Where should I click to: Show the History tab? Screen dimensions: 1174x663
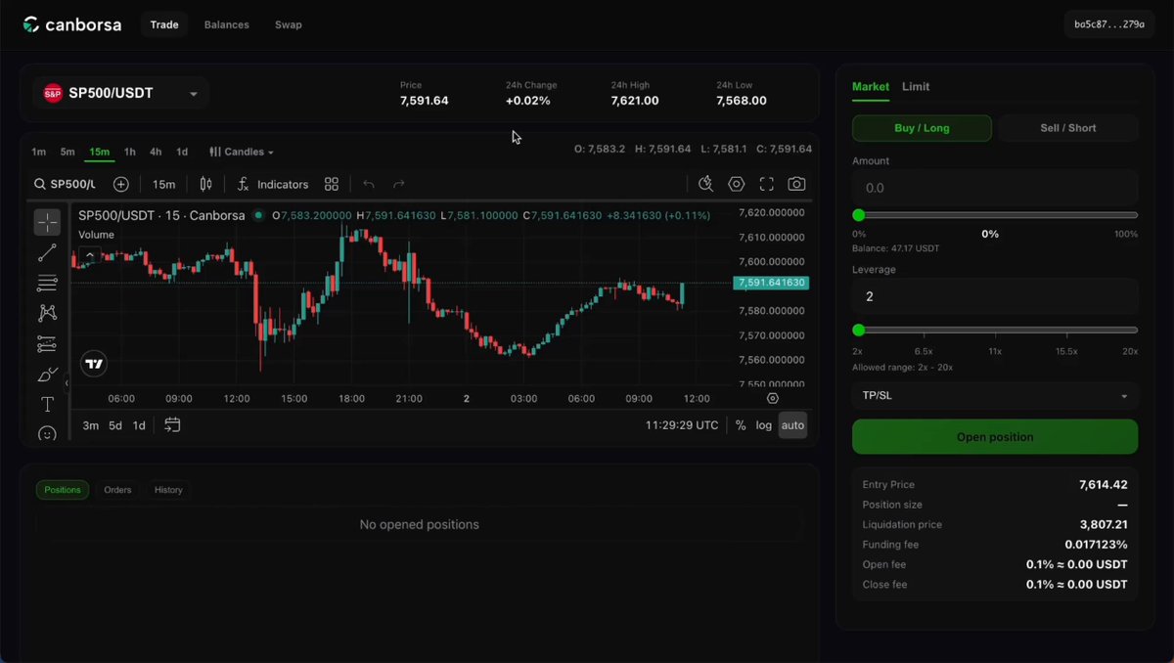pos(168,490)
